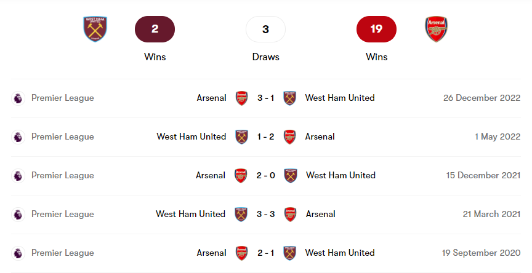This screenshot has width=532, height=273.
Task: Click Premier League logo for 26 December 2022 match
Action: coord(18,98)
